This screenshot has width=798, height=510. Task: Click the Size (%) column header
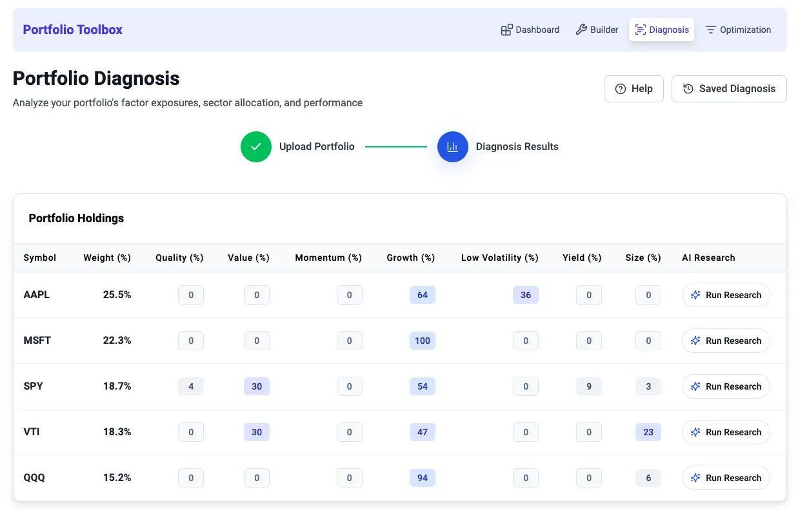click(x=643, y=258)
